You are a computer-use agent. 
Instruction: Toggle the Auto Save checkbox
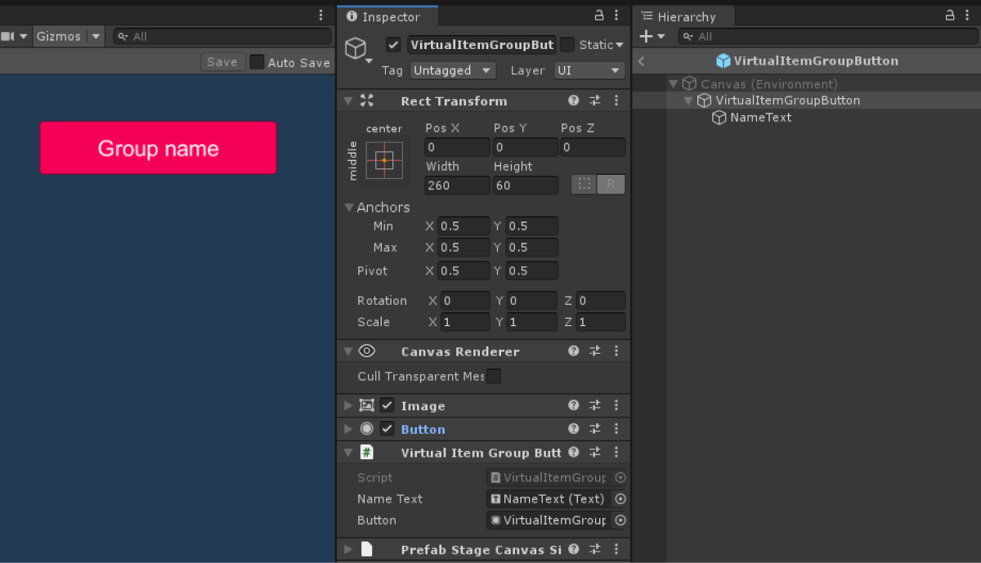click(x=257, y=62)
